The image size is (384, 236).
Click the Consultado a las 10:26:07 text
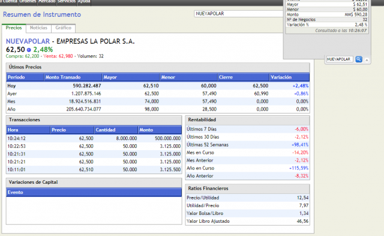pos(341,31)
